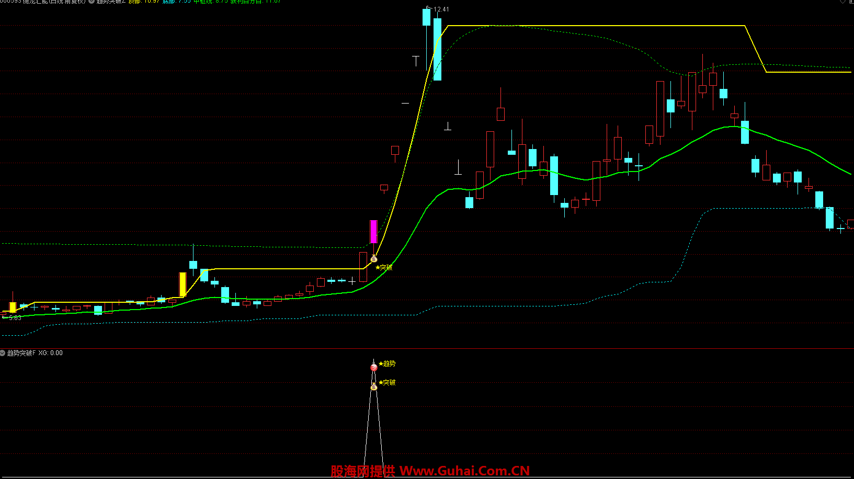Select the ★趋势 label in indicator panel
Viewport: 854px width, 479px height.
click(387, 363)
